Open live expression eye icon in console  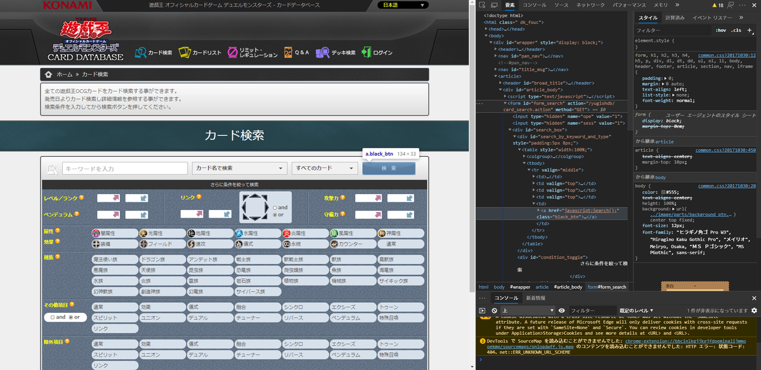(x=562, y=310)
